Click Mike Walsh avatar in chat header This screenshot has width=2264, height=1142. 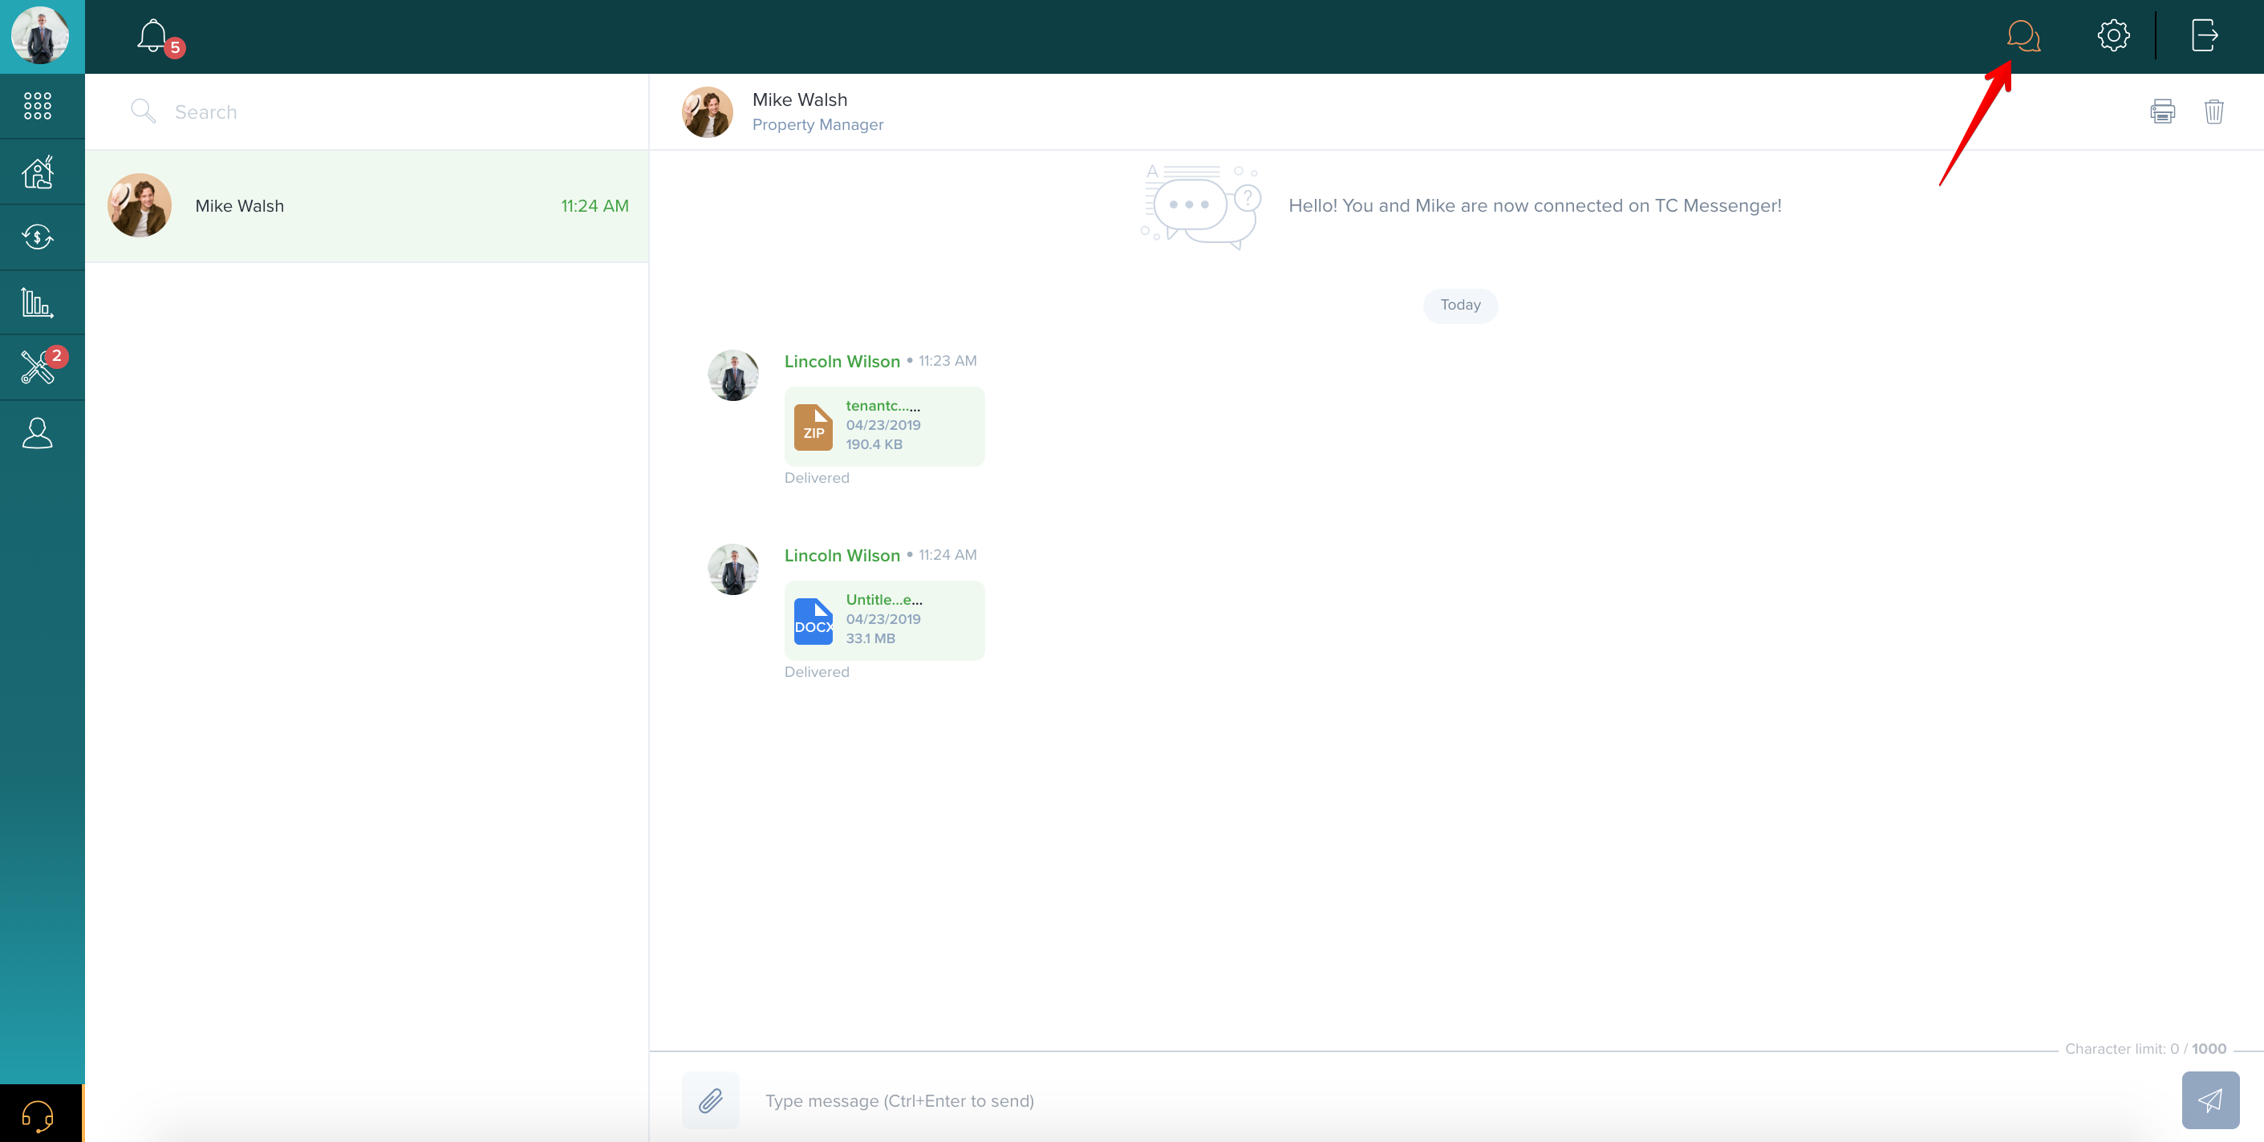tap(708, 112)
